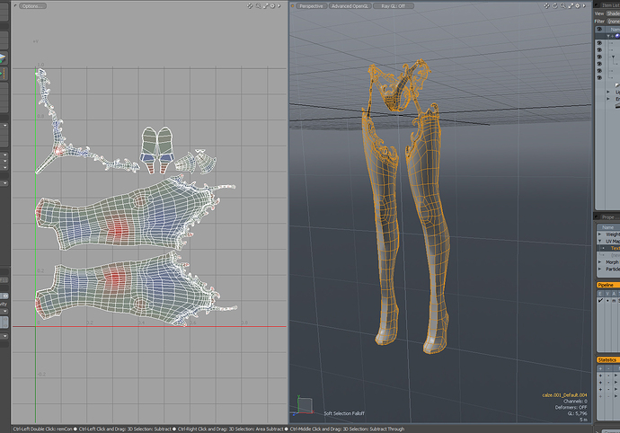Screen dimensions: 620x433
Task: Select the Statistics tab
Action: [607, 360]
